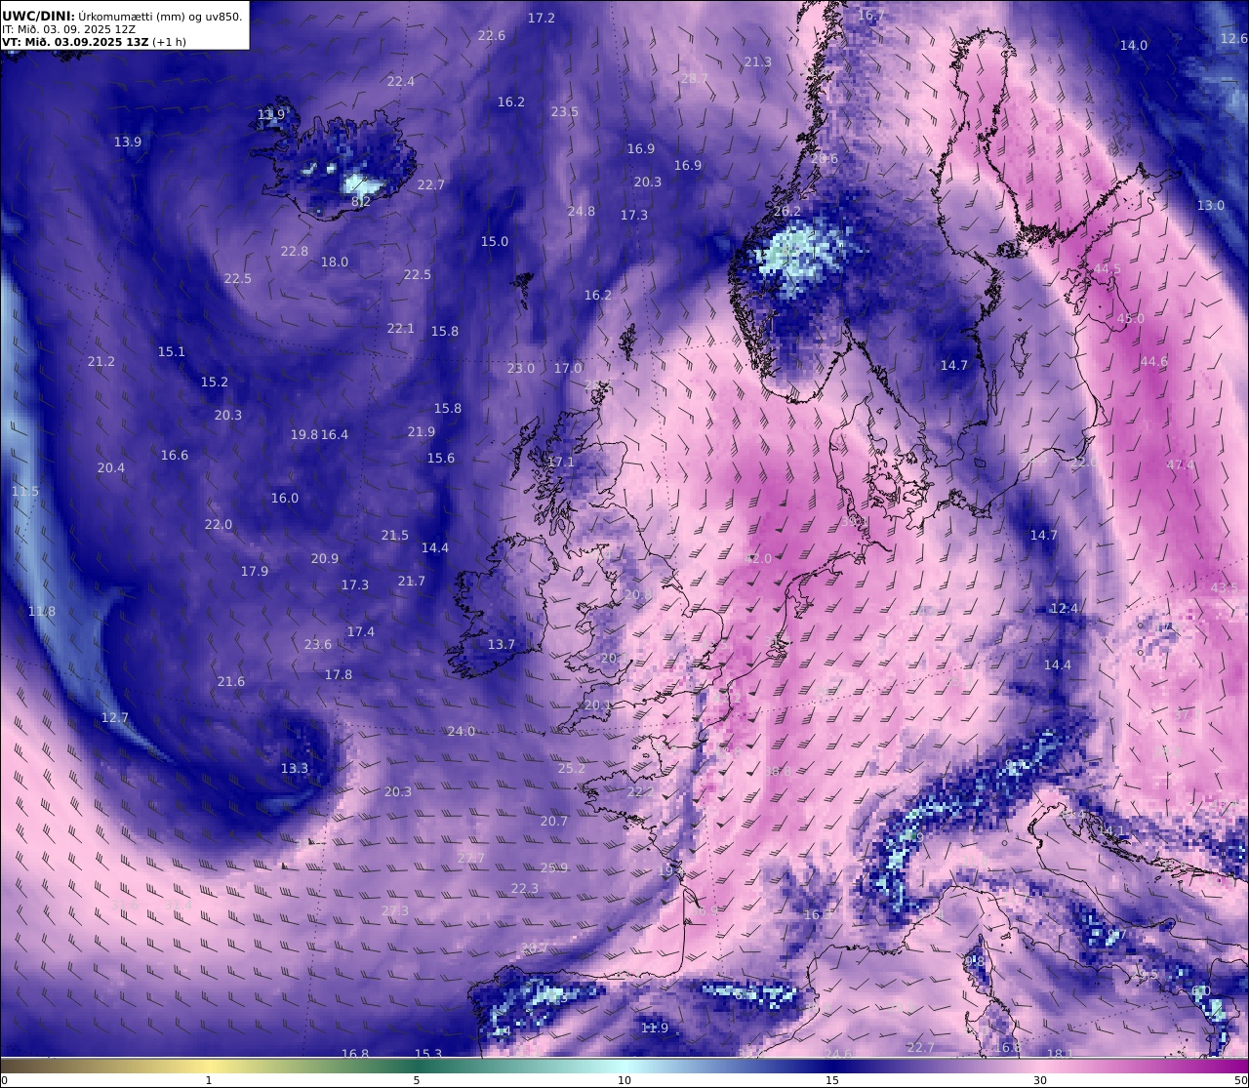1249x1088 pixels.
Task: Click the colorbar tick label 10
Action: click(x=624, y=1080)
